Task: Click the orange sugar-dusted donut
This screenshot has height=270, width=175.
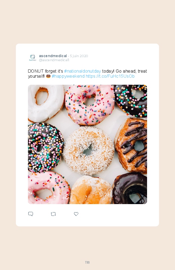Action: [91, 190]
